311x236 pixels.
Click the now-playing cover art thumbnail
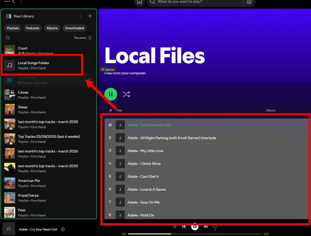click(8, 229)
